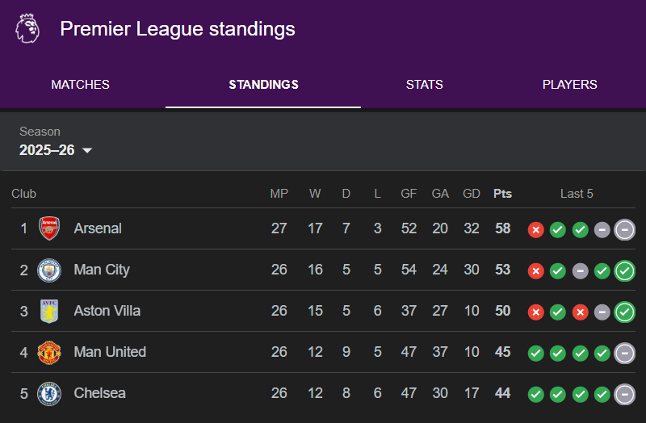Click the Arsenal club crest
This screenshot has width=646, height=423.
(x=49, y=228)
